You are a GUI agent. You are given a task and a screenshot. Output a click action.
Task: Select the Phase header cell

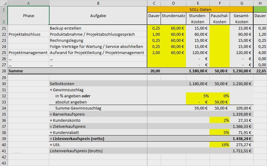coord(28,16)
